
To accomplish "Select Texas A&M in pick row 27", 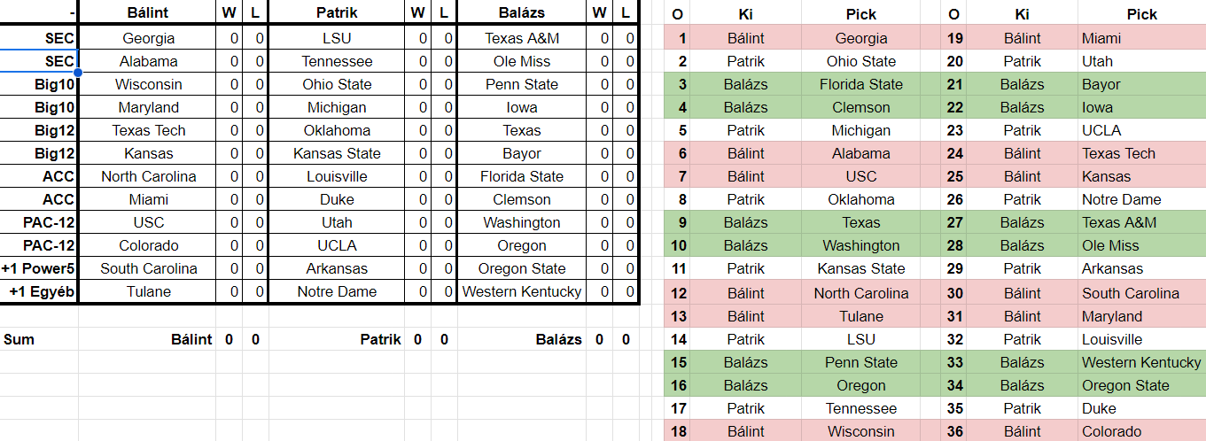I will (1119, 222).
